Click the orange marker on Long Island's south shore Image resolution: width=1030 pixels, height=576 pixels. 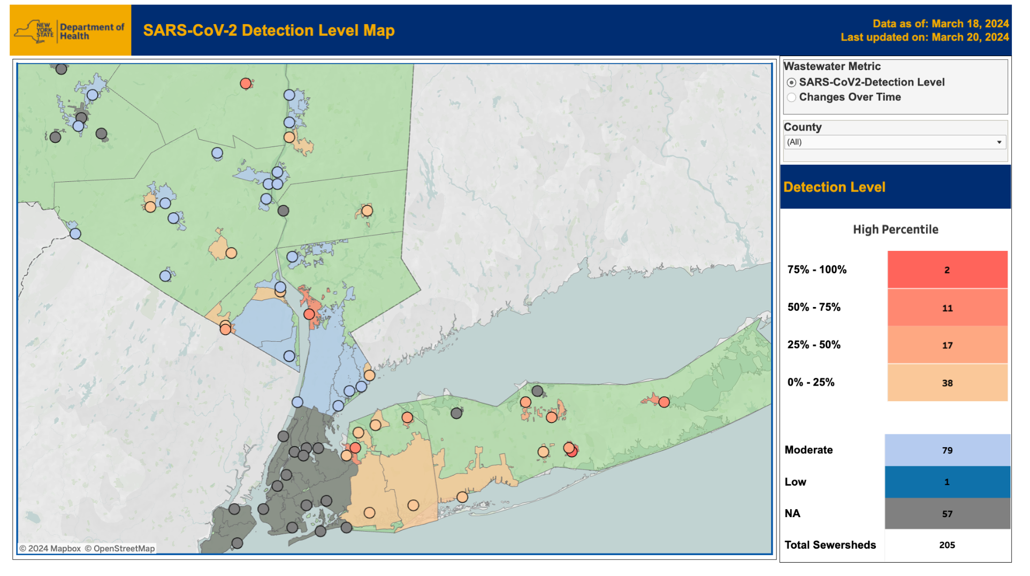click(x=462, y=497)
